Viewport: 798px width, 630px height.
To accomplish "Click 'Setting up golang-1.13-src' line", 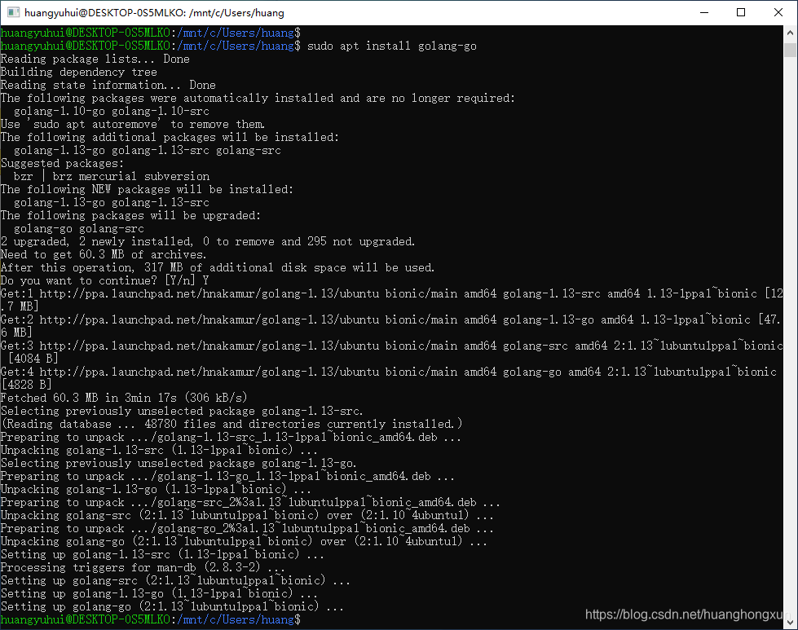I will [x=162, y=555].
